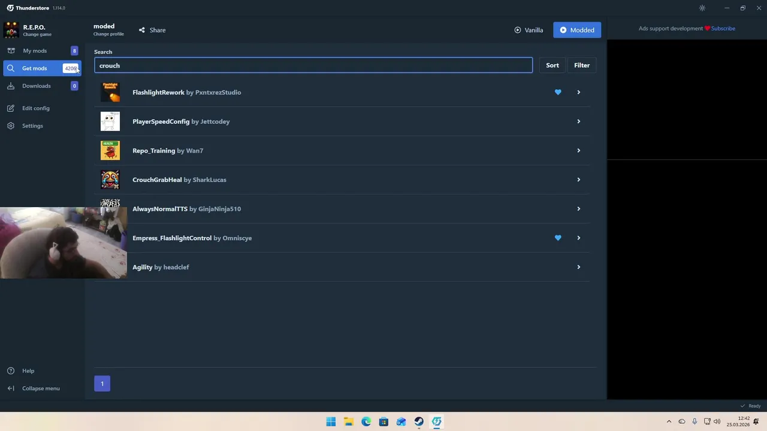767x431 pixels.
Task: Click the OneDrive cloud tray icon
Action: 682,421
